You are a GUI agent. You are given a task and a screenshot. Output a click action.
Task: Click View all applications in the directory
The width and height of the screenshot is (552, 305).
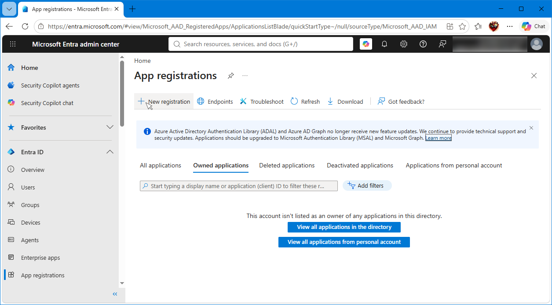coord(344,227)
